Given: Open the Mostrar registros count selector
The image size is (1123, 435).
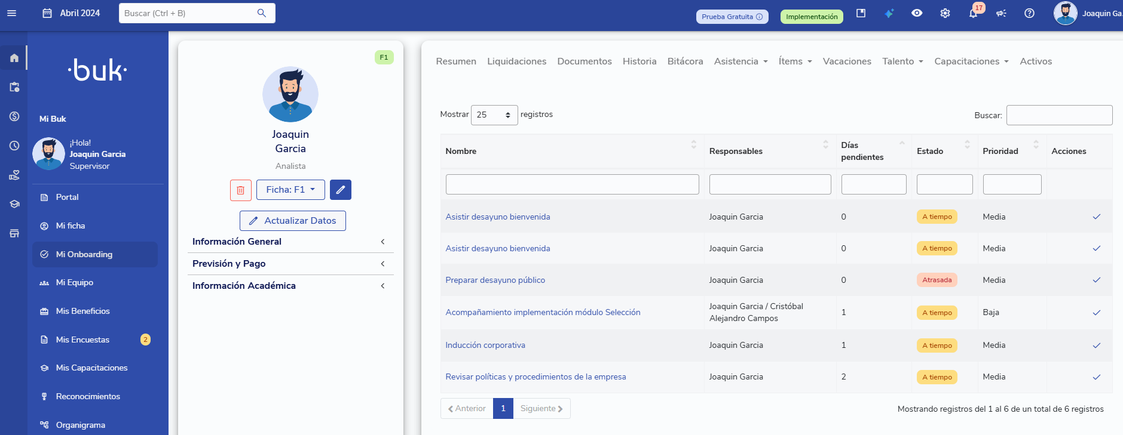Looking at the screenshot, I should 494,115.
